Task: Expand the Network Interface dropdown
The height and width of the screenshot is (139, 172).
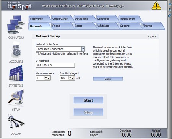Action: [83, 49]
